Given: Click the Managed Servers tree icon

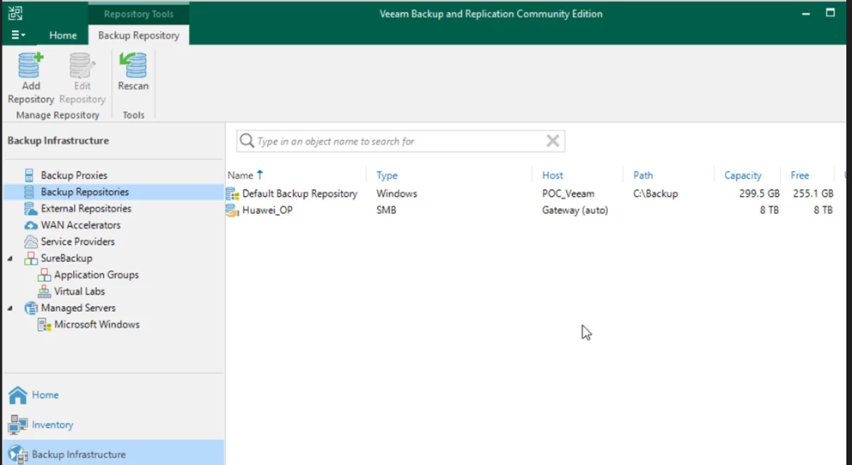Looking at the screenshot, I should point(30,308).
